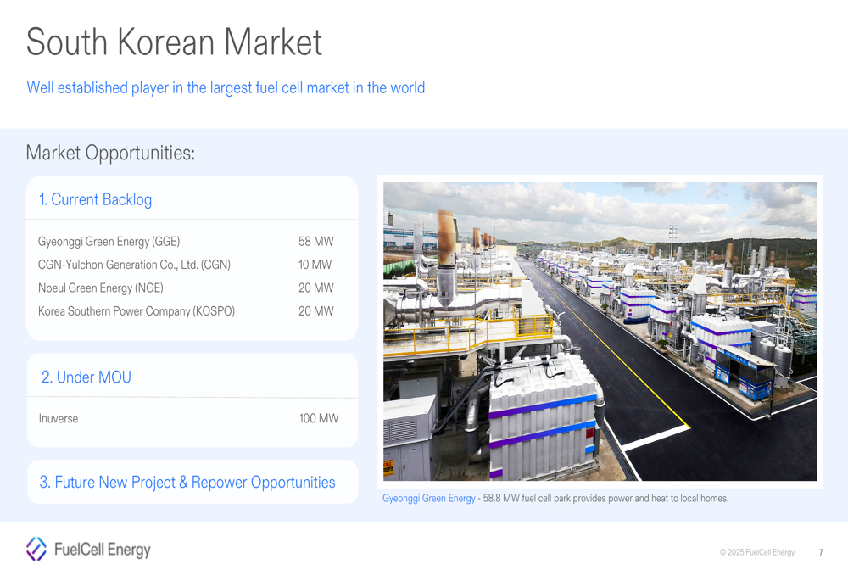Open the 2. Under MOU heading
The height and width of the screenshot is (581, 848).
click(x=86, y=377)
